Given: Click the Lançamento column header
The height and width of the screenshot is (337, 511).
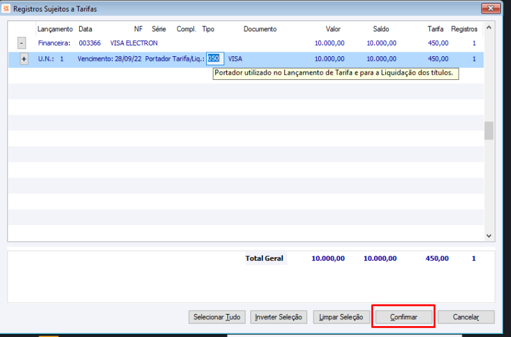Looking at the screenshot, I should 55,29.
